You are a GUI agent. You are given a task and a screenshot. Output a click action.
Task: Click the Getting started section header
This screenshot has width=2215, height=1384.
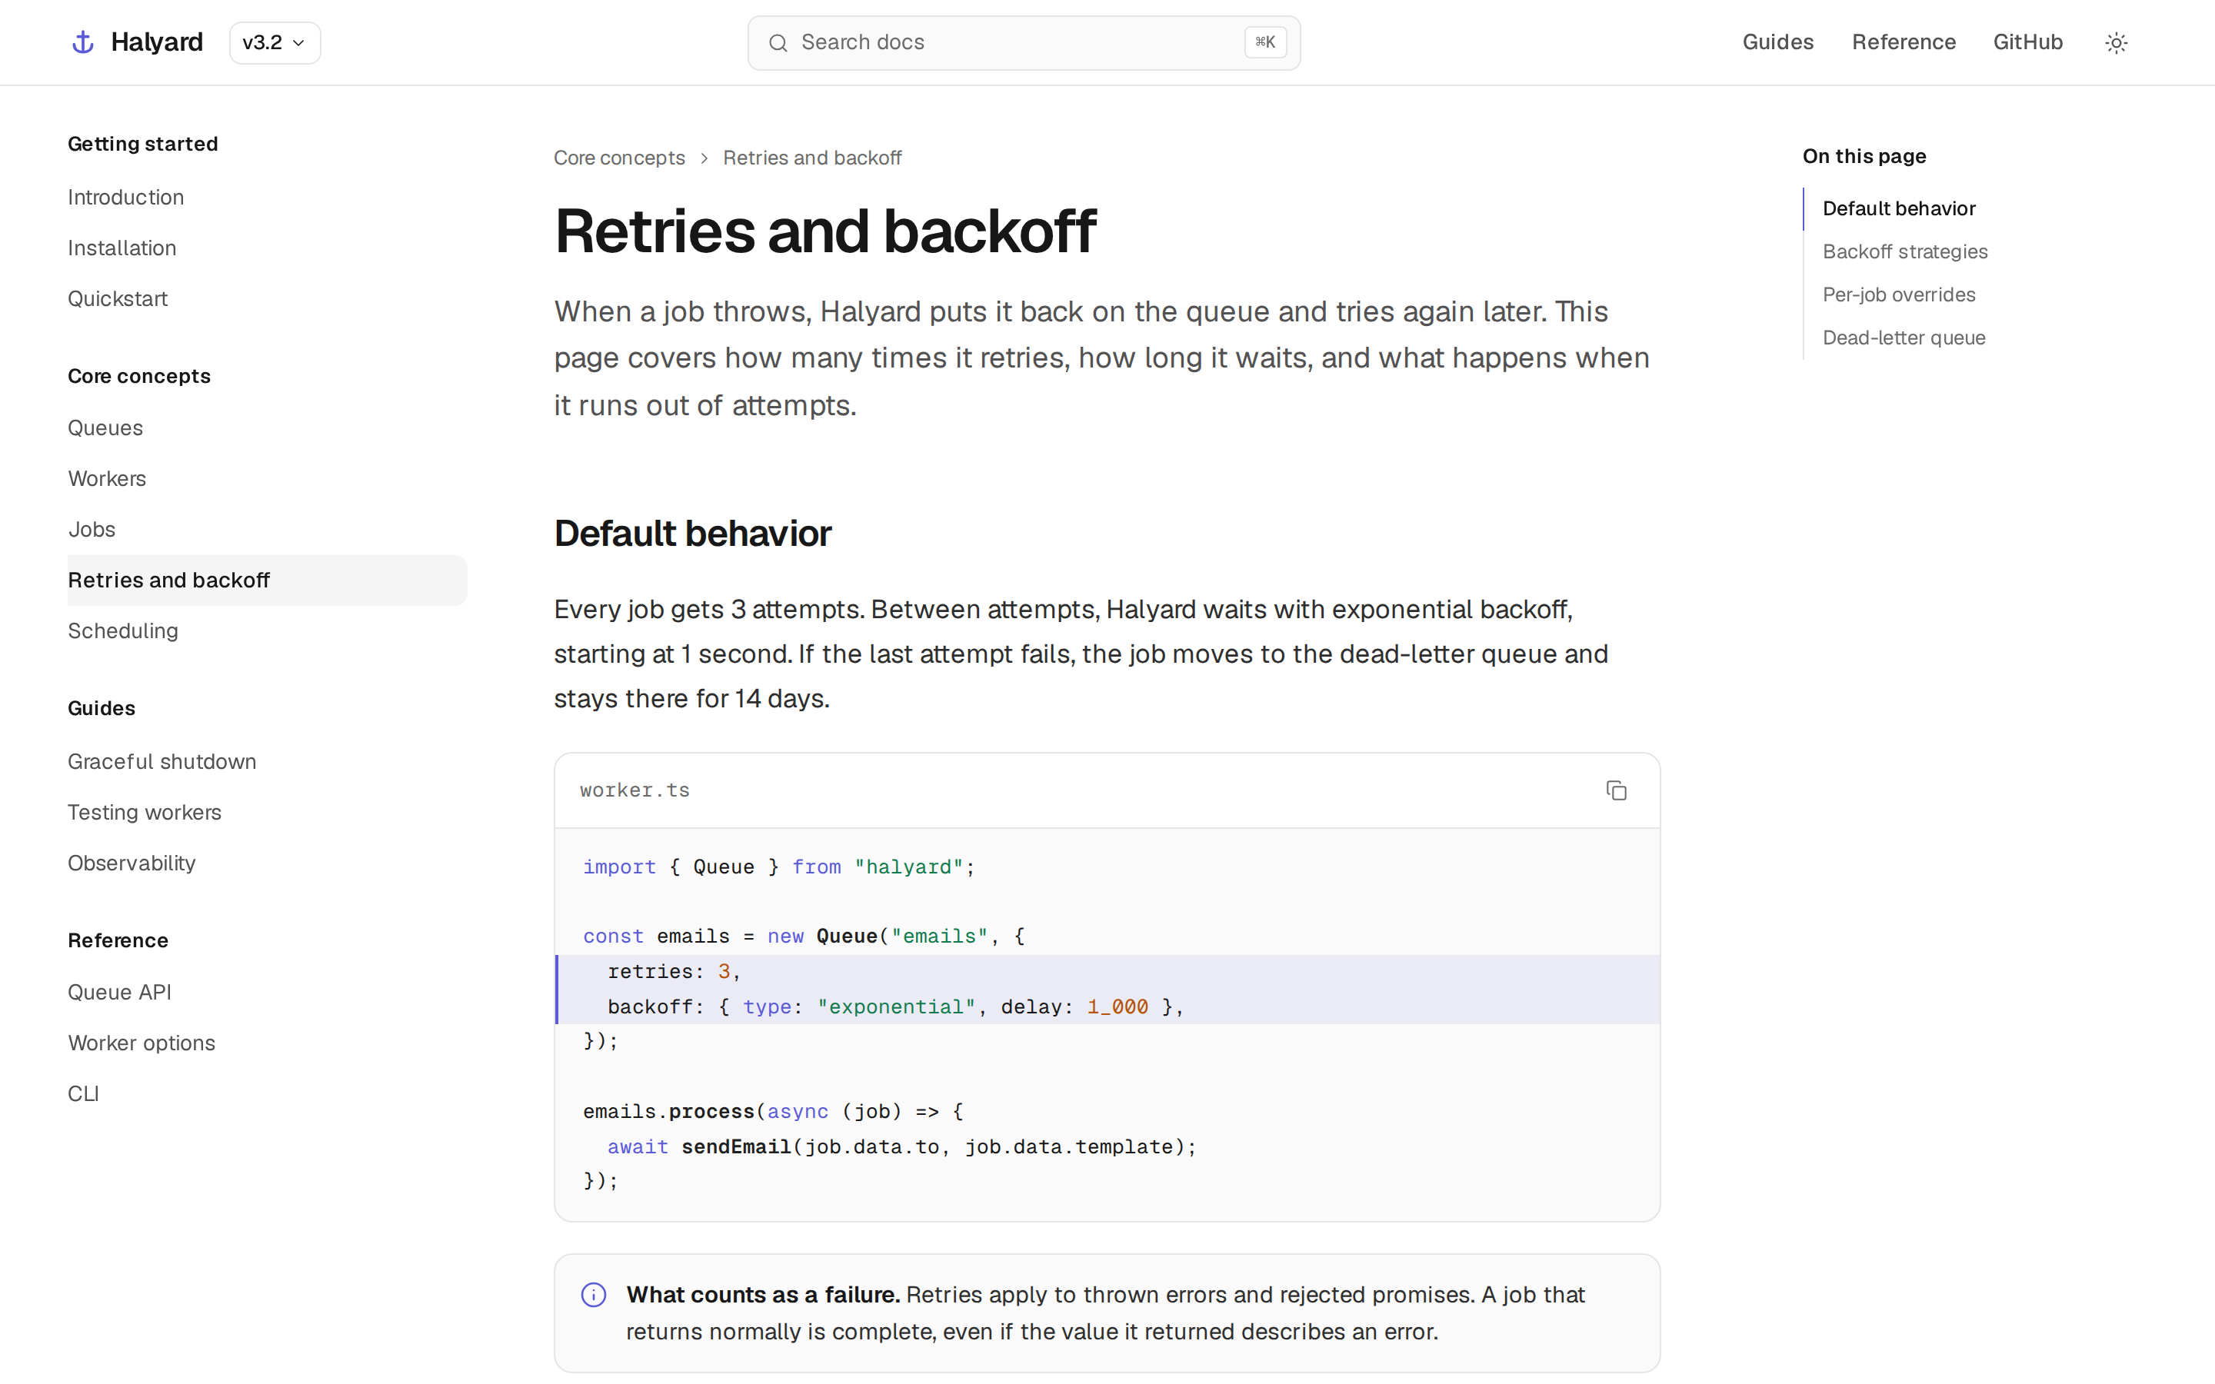pos(143,145)
